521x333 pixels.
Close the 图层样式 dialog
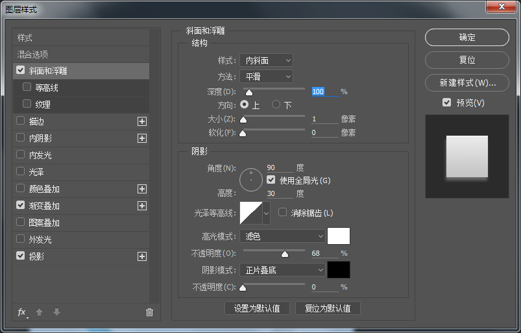(x=502, y=6)
